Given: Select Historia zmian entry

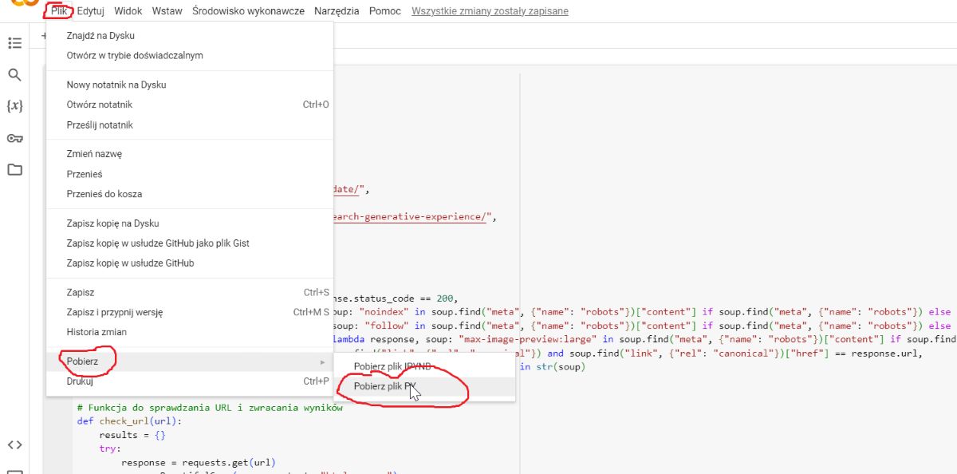Looking at the screenshot, I should [96, 332].
